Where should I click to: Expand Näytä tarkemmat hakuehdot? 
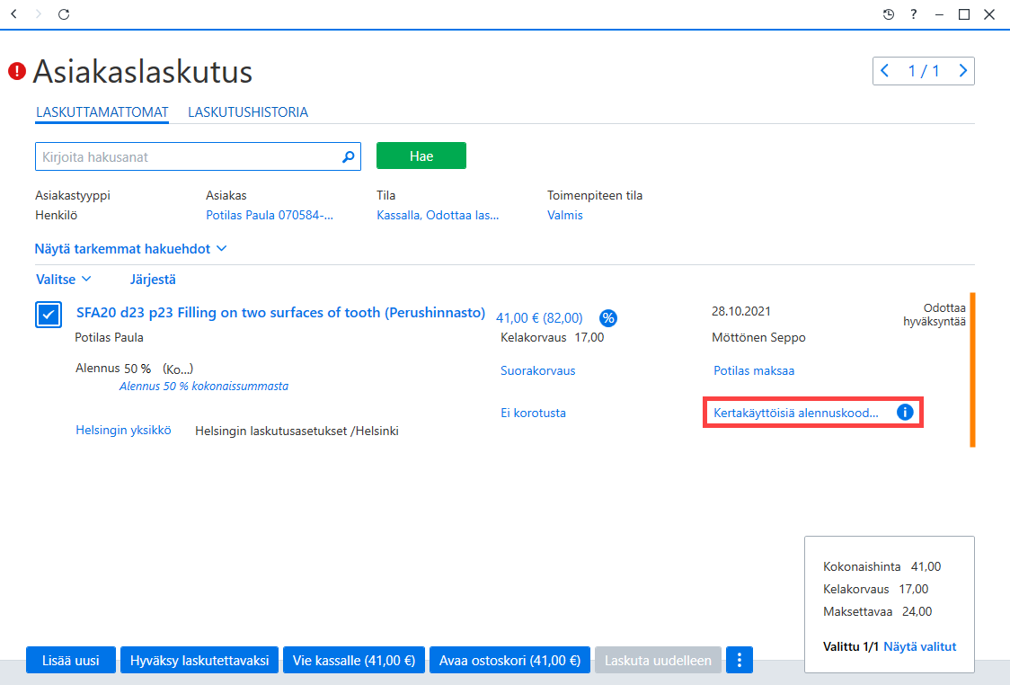[131, 249]
